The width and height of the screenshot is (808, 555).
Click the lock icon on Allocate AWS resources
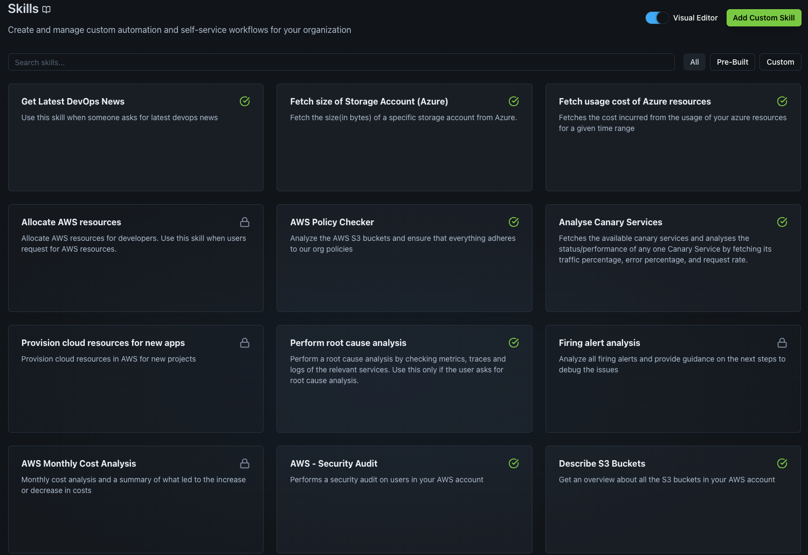tap(245, 222)
